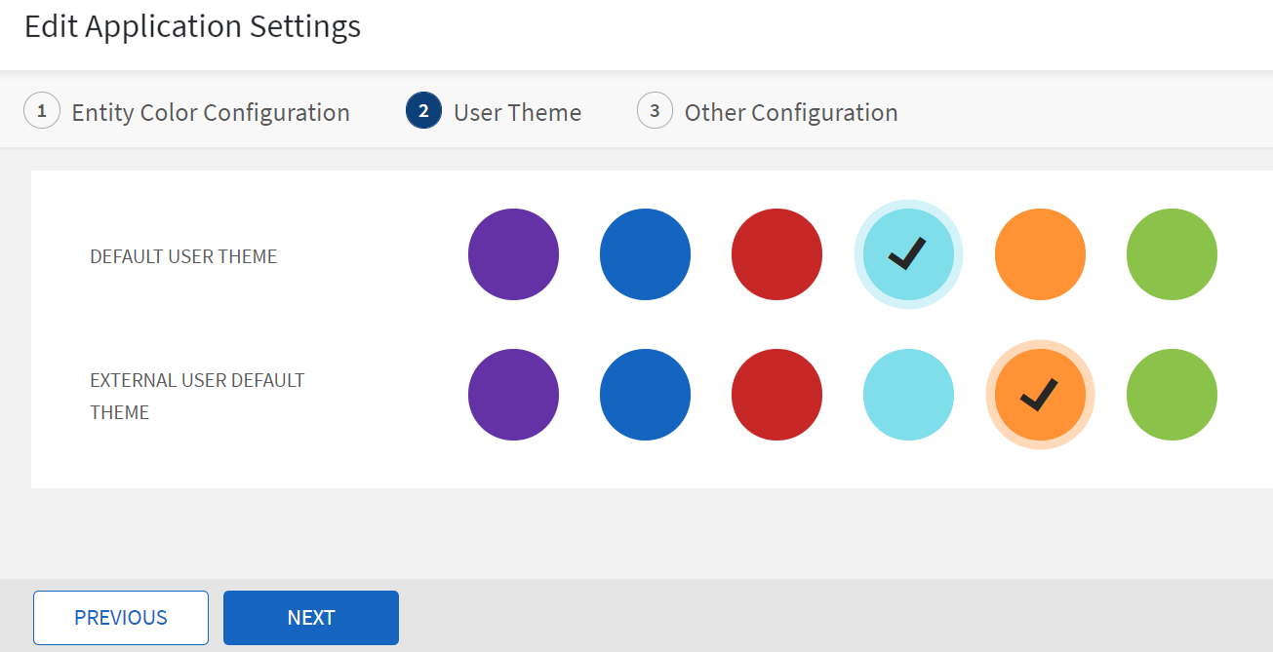
Task: Choose blue default user theme swatch
Action: pyautogui.click(x=645, y=254)
